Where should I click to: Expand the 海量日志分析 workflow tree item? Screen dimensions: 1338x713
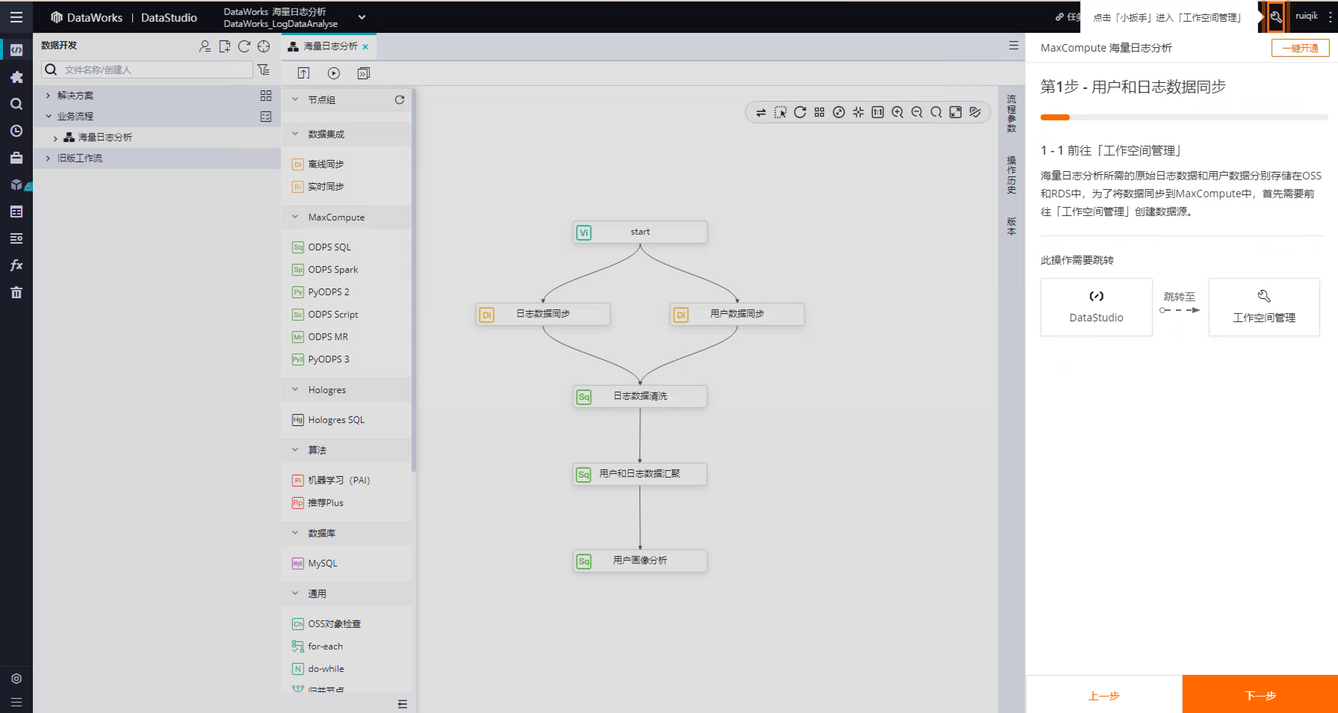point(56,138)
